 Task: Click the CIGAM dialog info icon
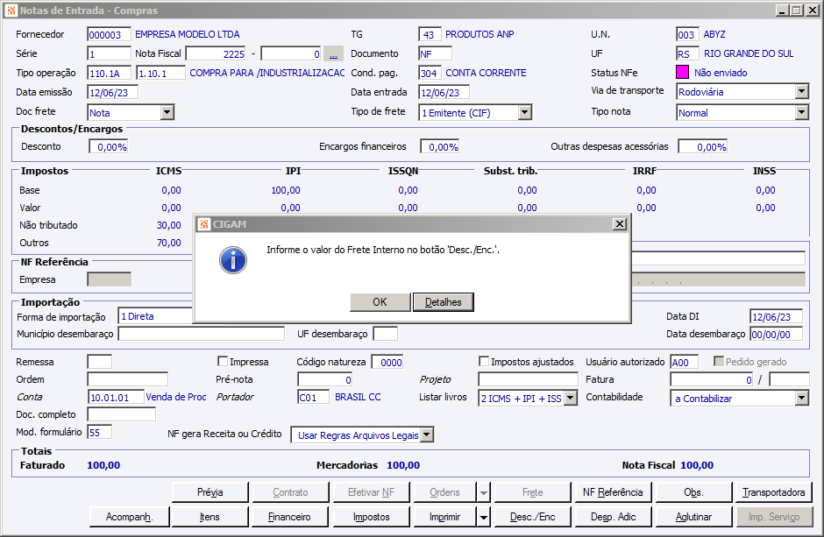(233, 260)
